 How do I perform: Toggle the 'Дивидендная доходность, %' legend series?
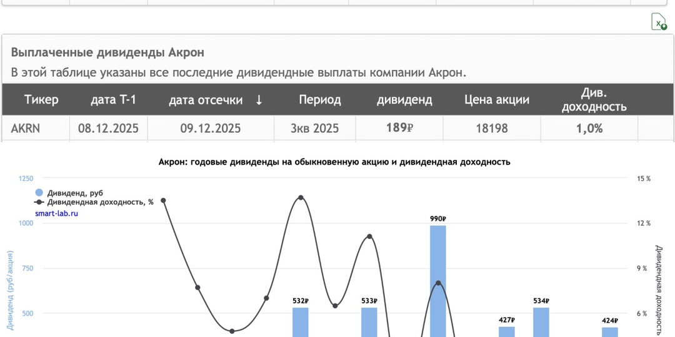tap(94, 202)
